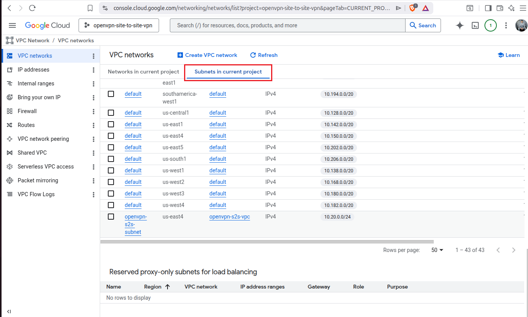Check the us-south1 subnet row

tap(111, 159)
